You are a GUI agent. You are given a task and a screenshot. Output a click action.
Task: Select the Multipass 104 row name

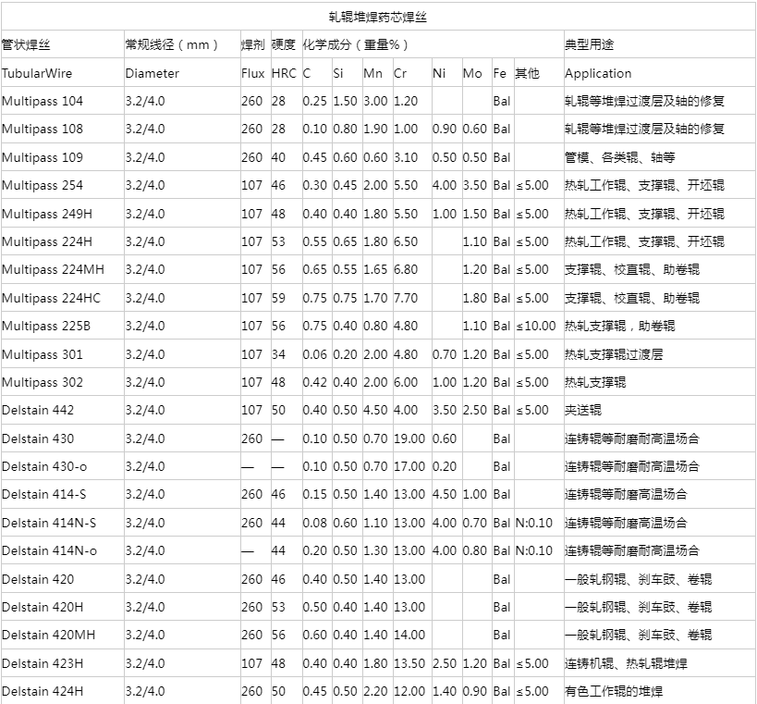coord(42,102)
